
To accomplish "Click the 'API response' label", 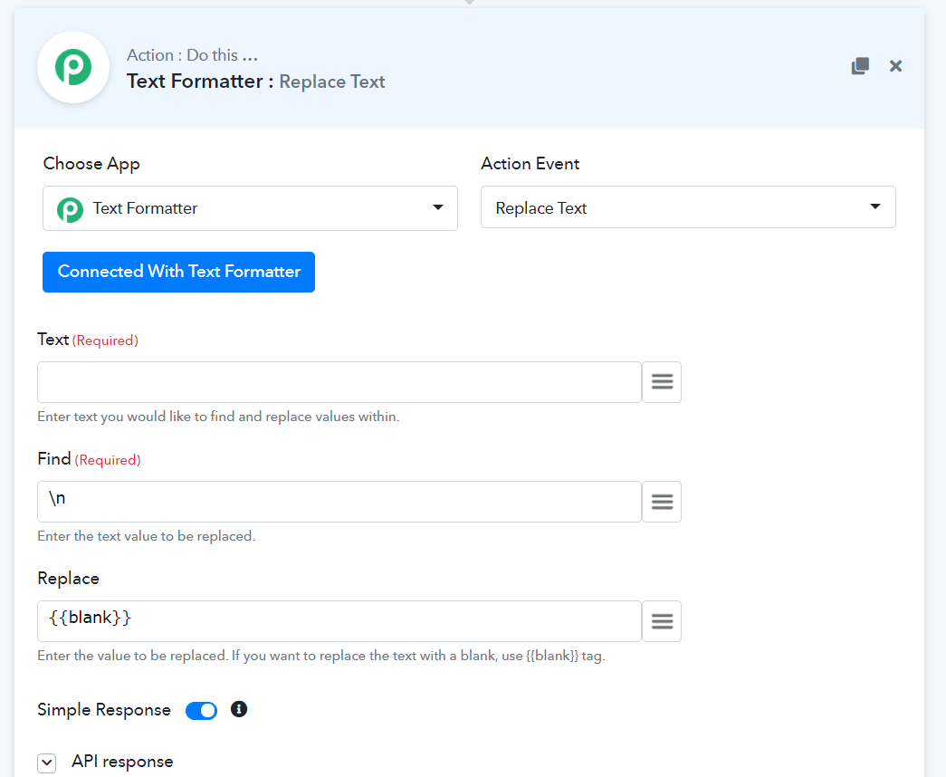I will (x=122, y=762).
